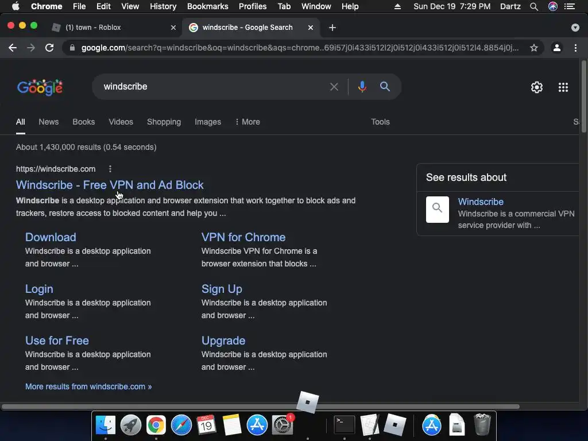588x441 pixels.
Task: View site information via padlock icon
Action: point(72,48)
